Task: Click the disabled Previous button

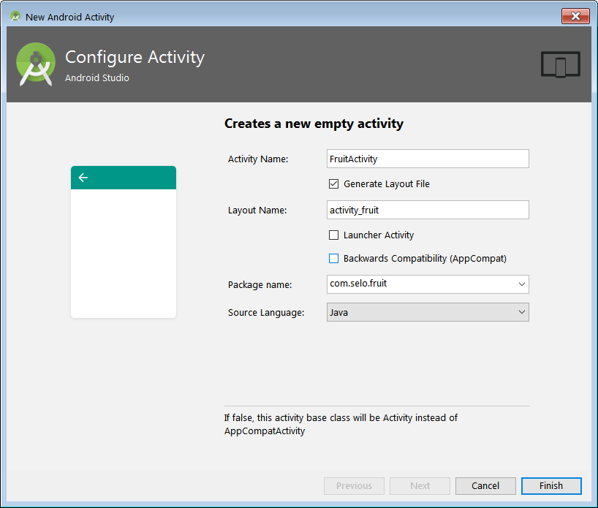Action: click(354, 485)
